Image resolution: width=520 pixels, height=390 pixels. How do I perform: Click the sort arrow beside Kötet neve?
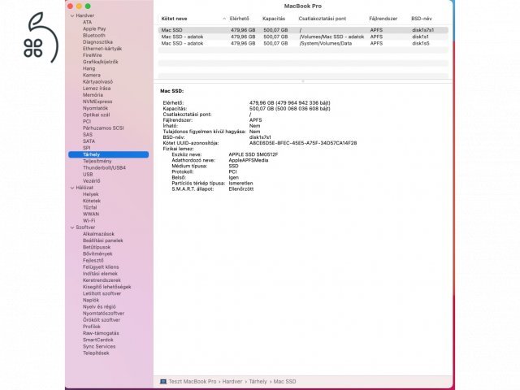click(224, 19)
